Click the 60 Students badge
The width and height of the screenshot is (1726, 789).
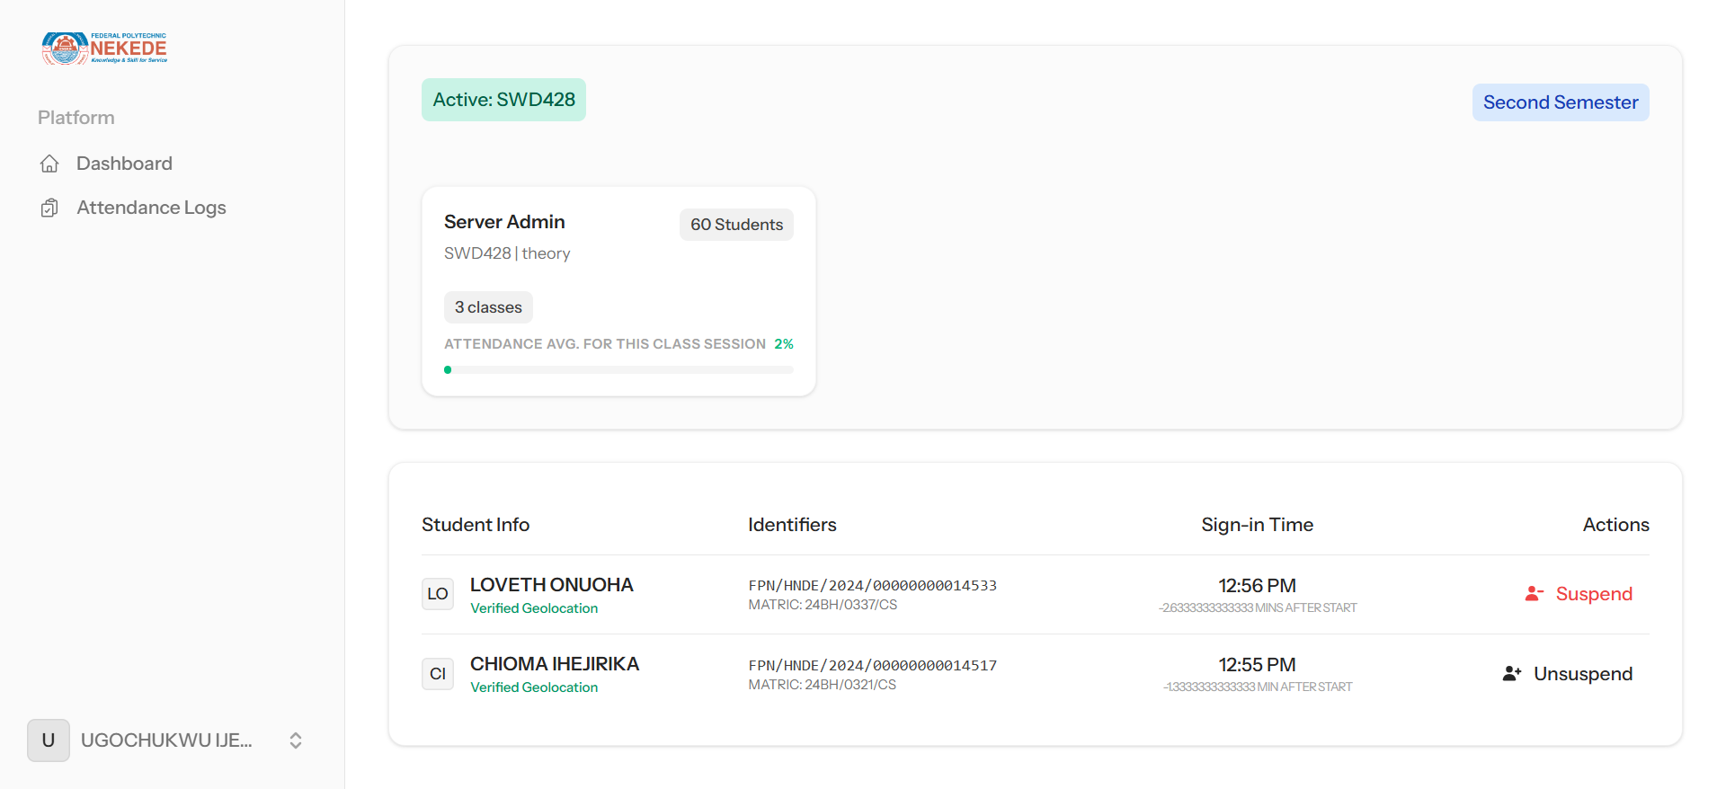point(736,225)
